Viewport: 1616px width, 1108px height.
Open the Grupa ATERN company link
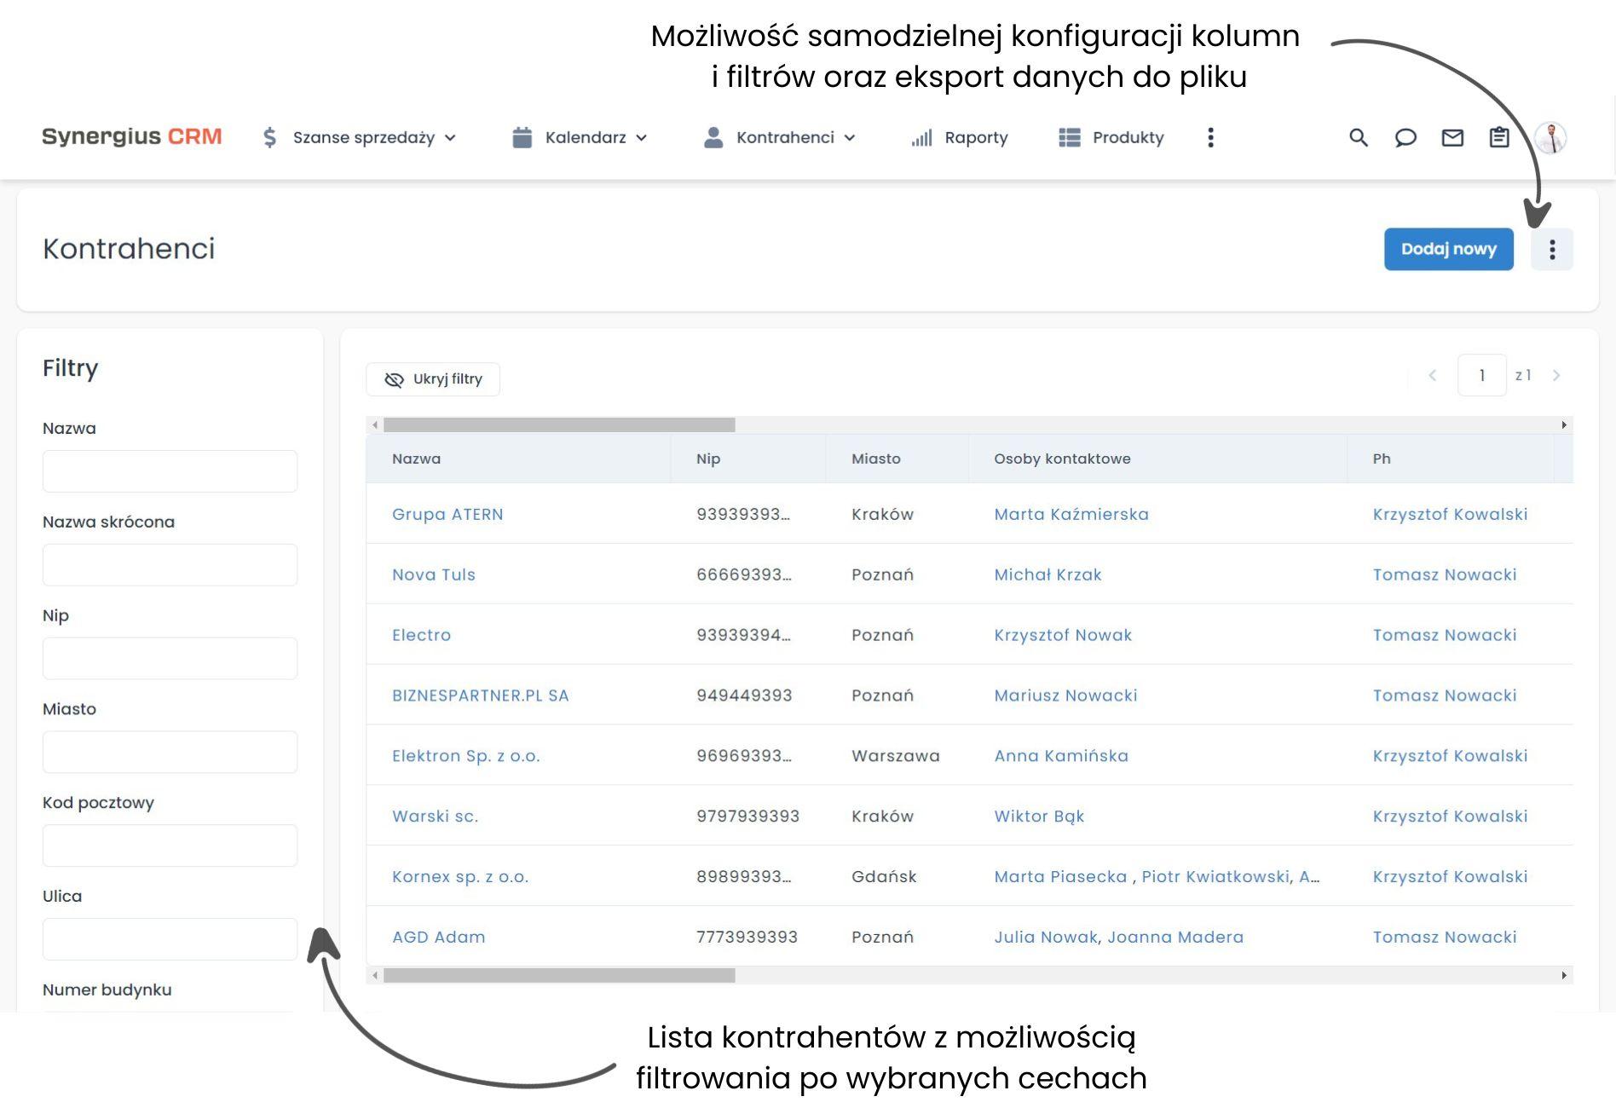point(447,514)
